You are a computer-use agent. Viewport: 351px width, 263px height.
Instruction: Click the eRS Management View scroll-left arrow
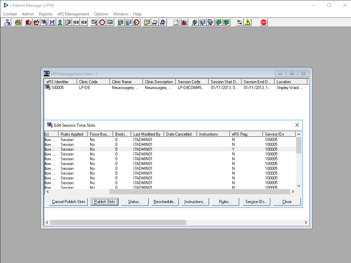[x=47, y=223]
